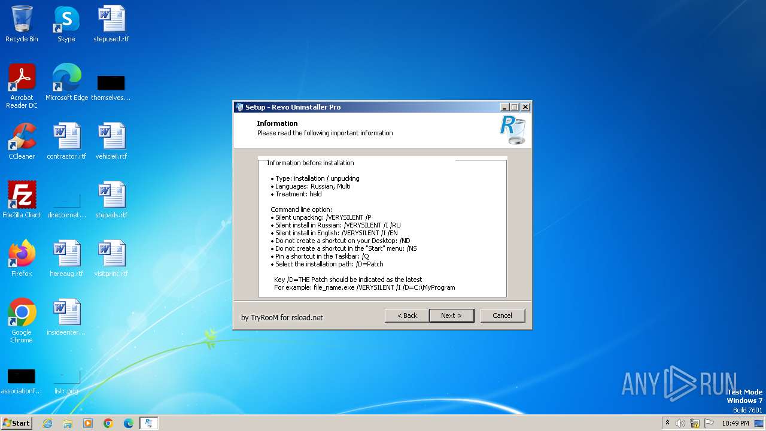The width and height of the screenshot is (766, 431).
Task: Select the FileZilla Client shortcut
Action: [22, 200]
